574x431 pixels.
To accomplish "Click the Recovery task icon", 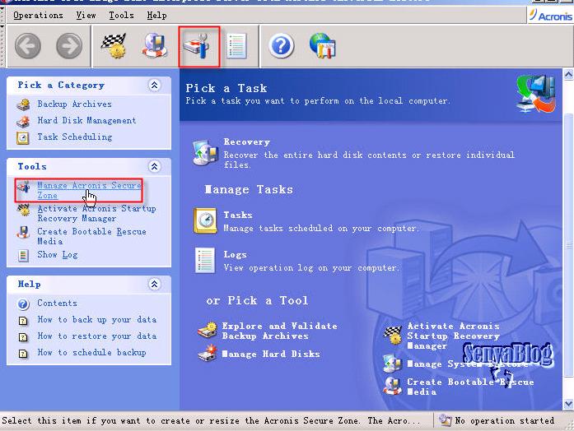I will coord(206,152).
